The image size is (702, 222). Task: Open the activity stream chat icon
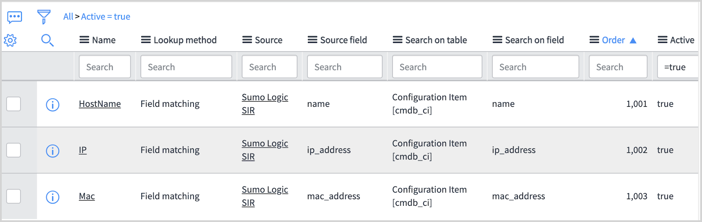(14, 17)
